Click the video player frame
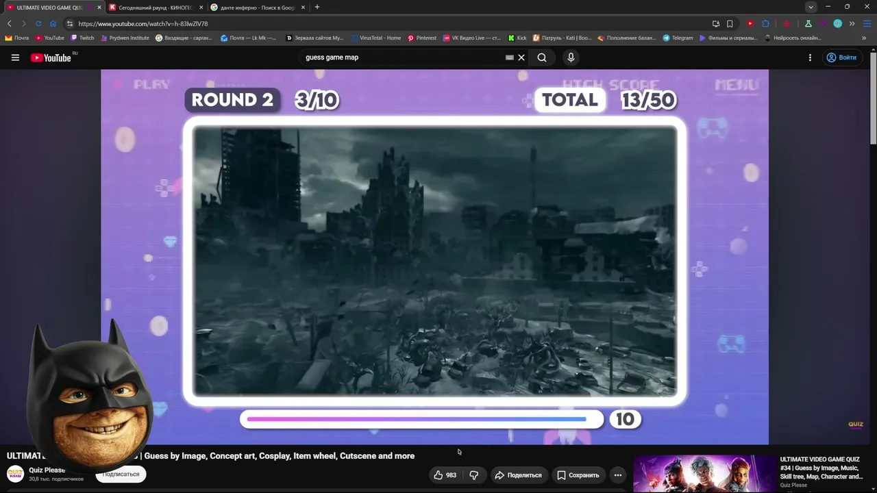The height and width of the screenshot is (493, 877). pyautogui.click(x=434, y=257)
